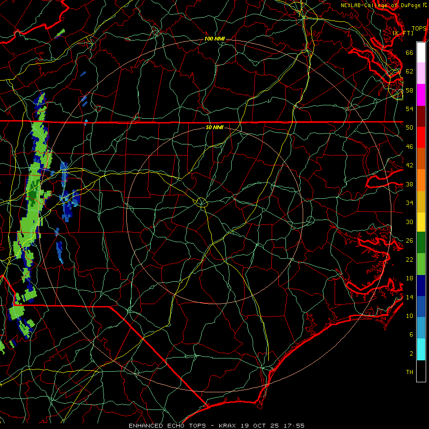This screenshot has width=429, height=429.
Task: Click the light pink legend swatch
Action: (x=421, y=73)
